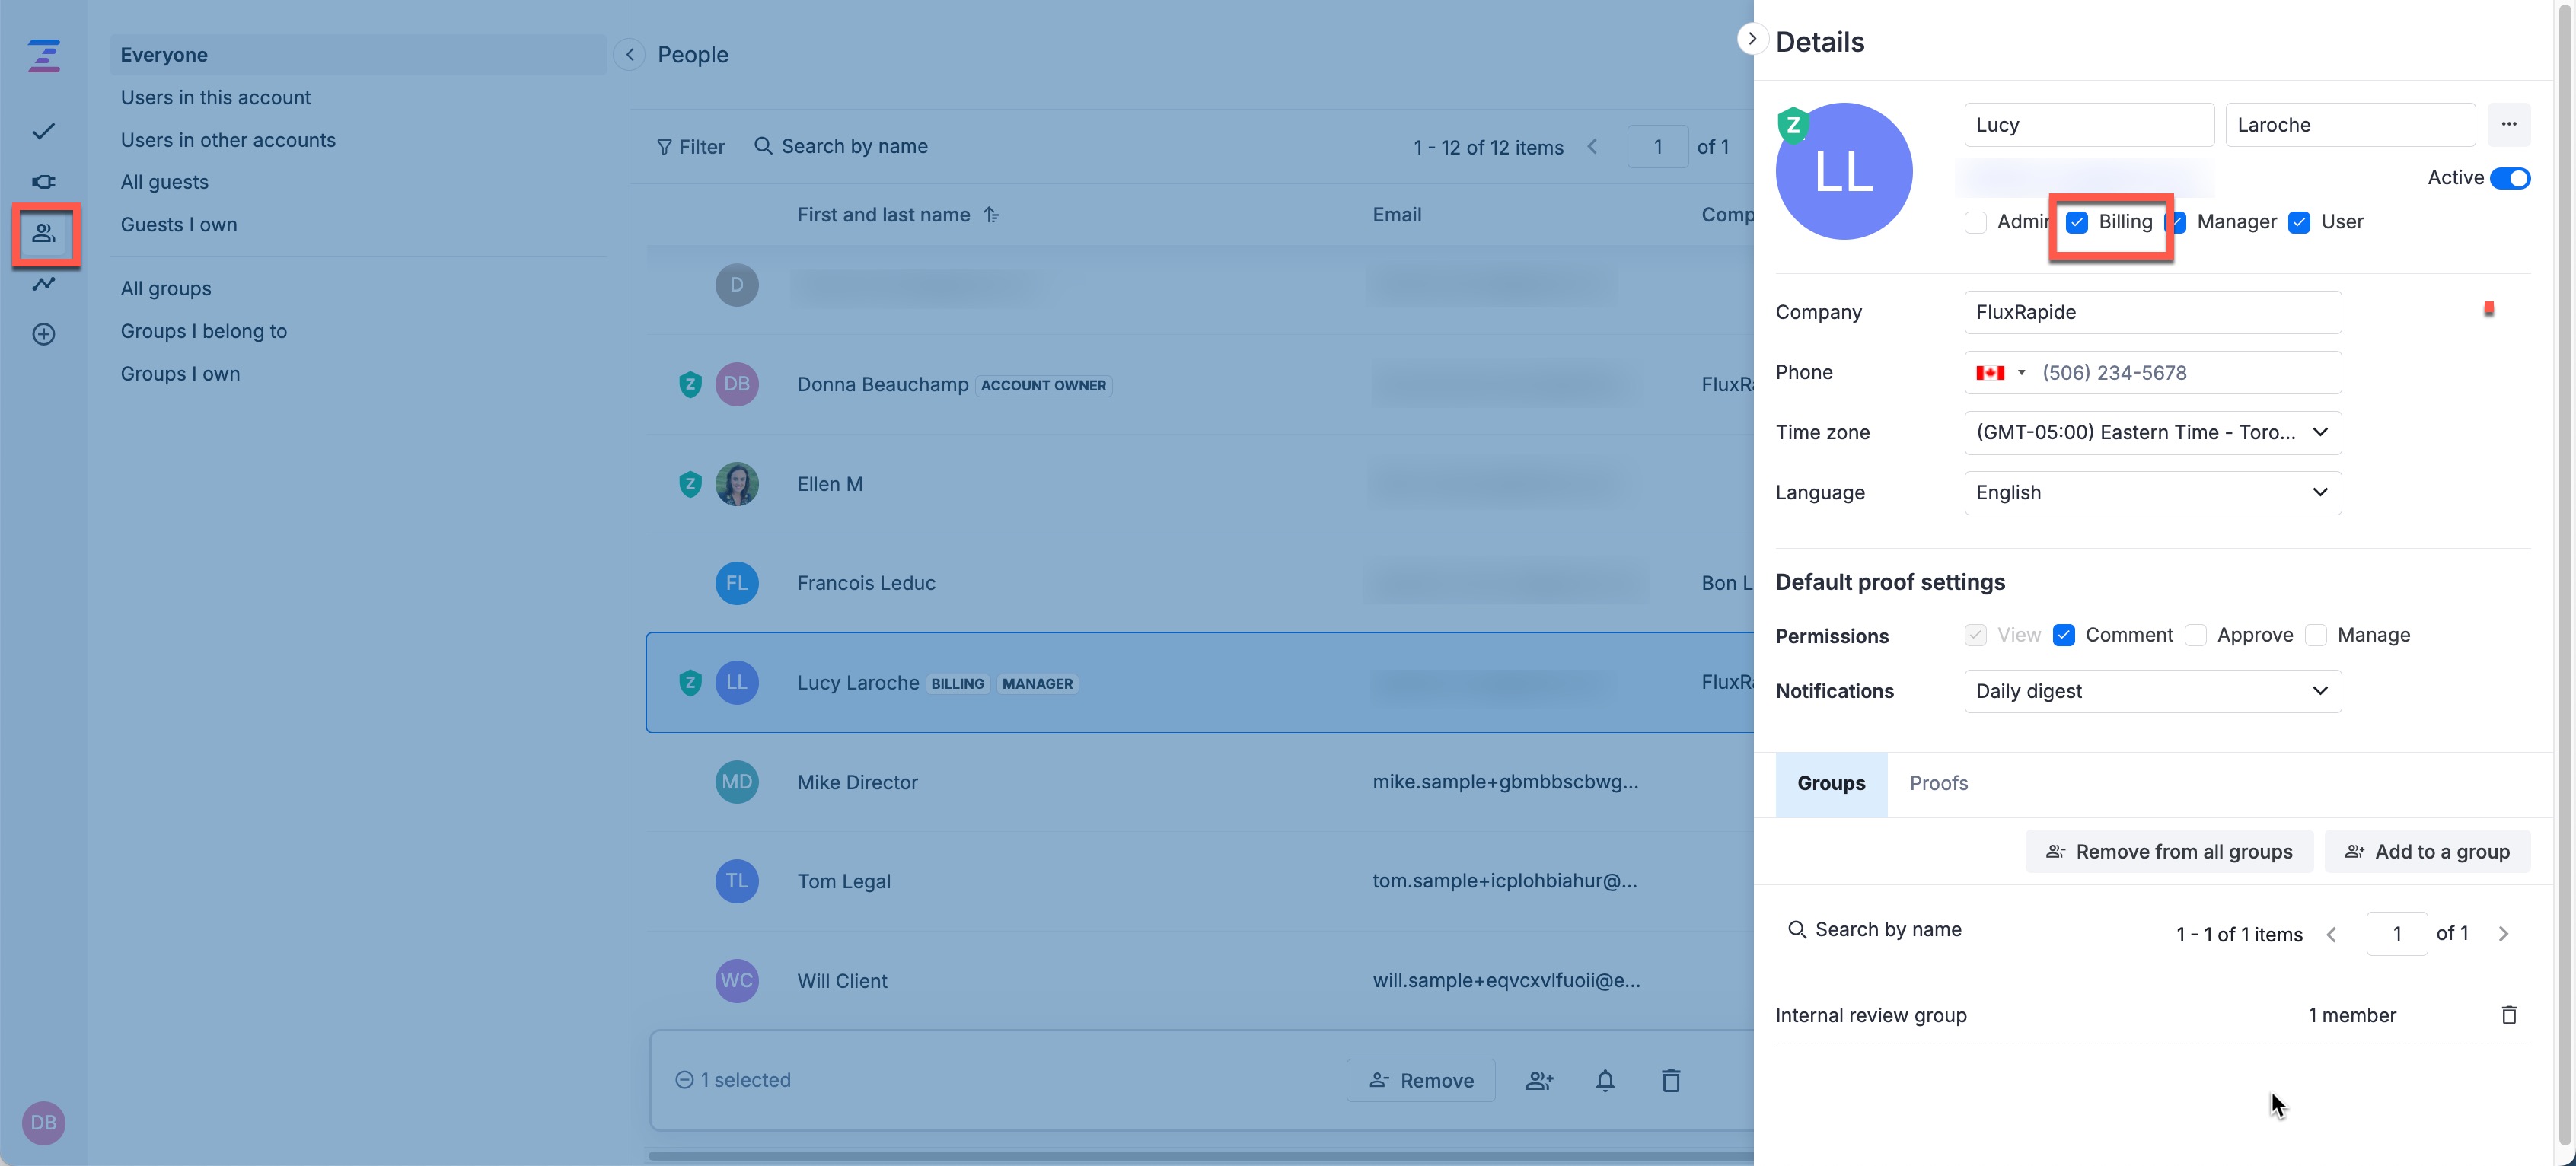Expand the Notifications Daily digest dropdown
The height and width of the screenshot is (1166, 2576).
[2152, 691]
